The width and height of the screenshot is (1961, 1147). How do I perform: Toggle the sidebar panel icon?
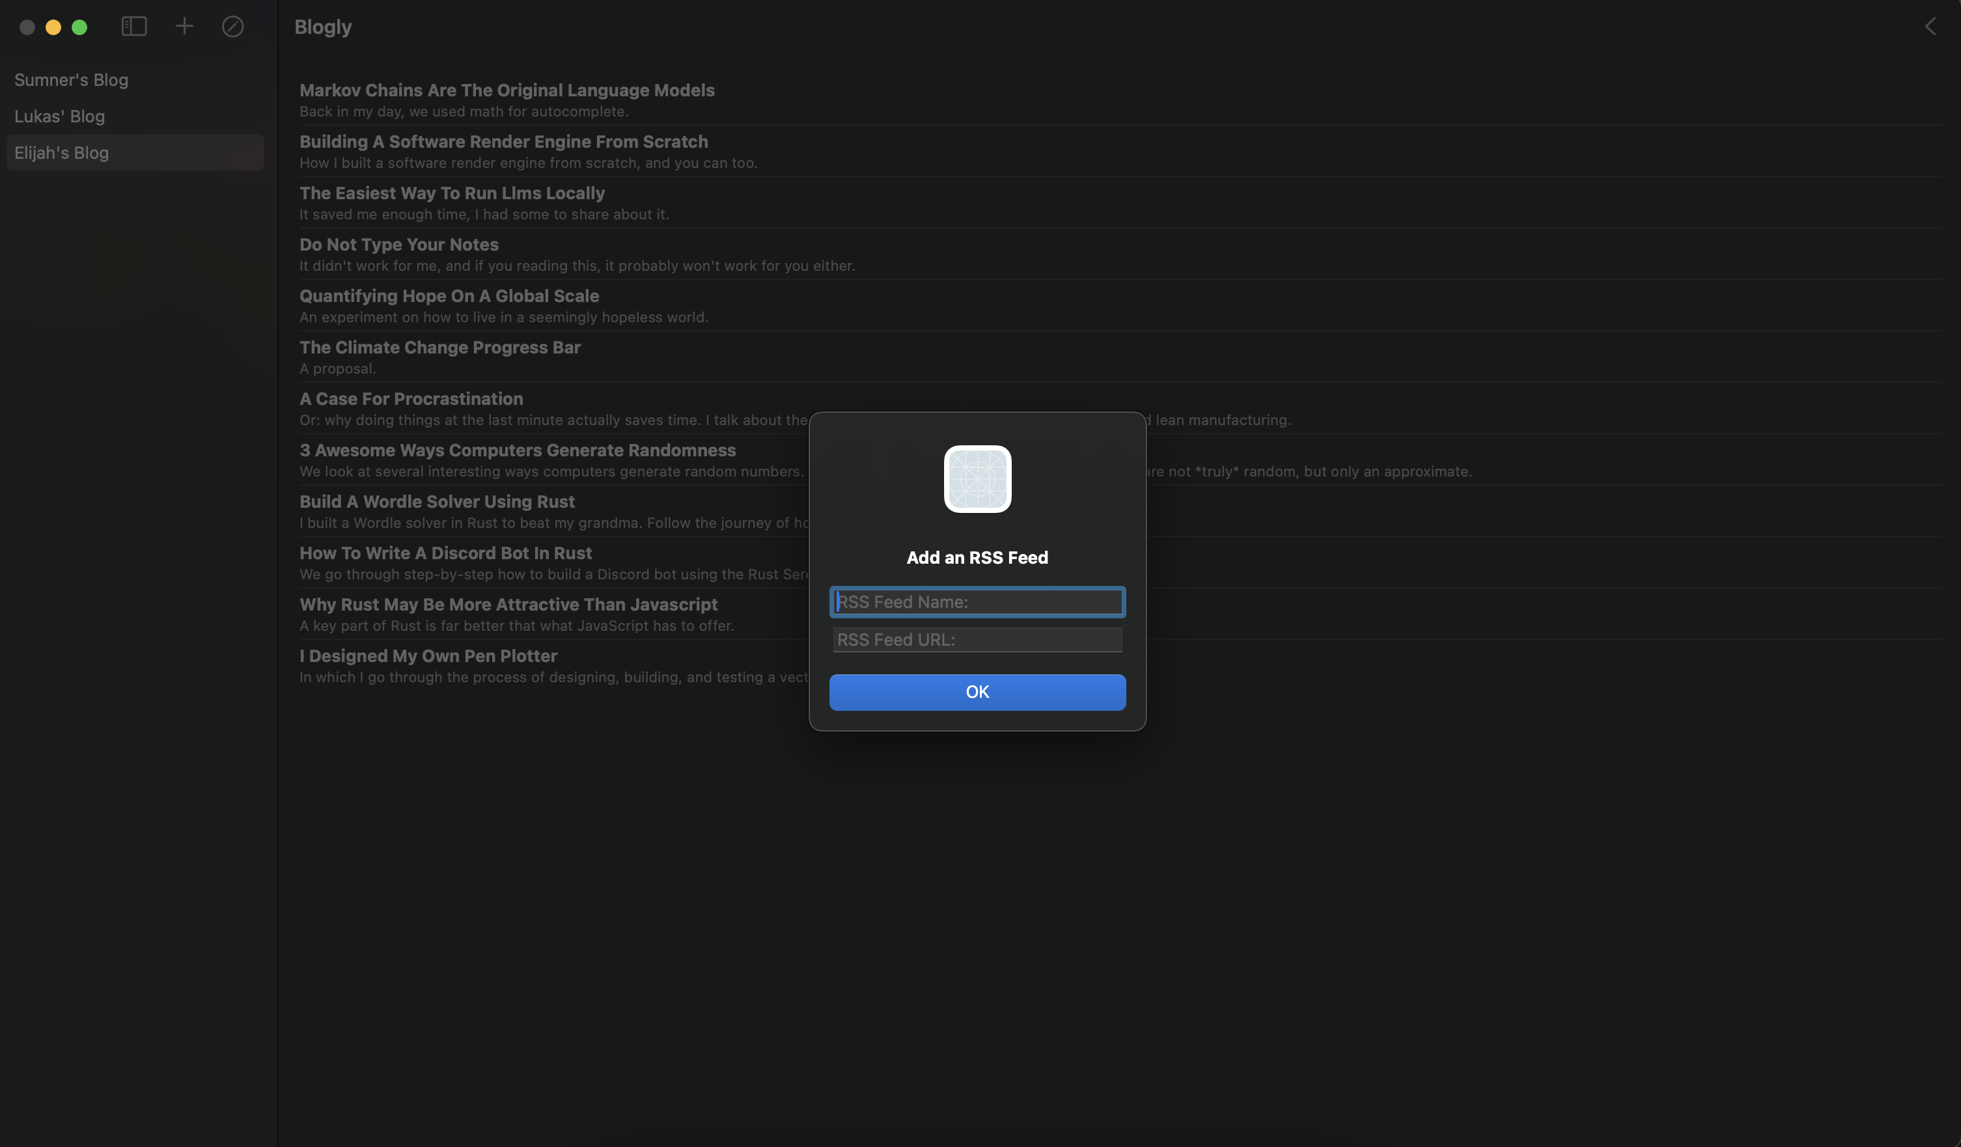(x=134, y=27)
